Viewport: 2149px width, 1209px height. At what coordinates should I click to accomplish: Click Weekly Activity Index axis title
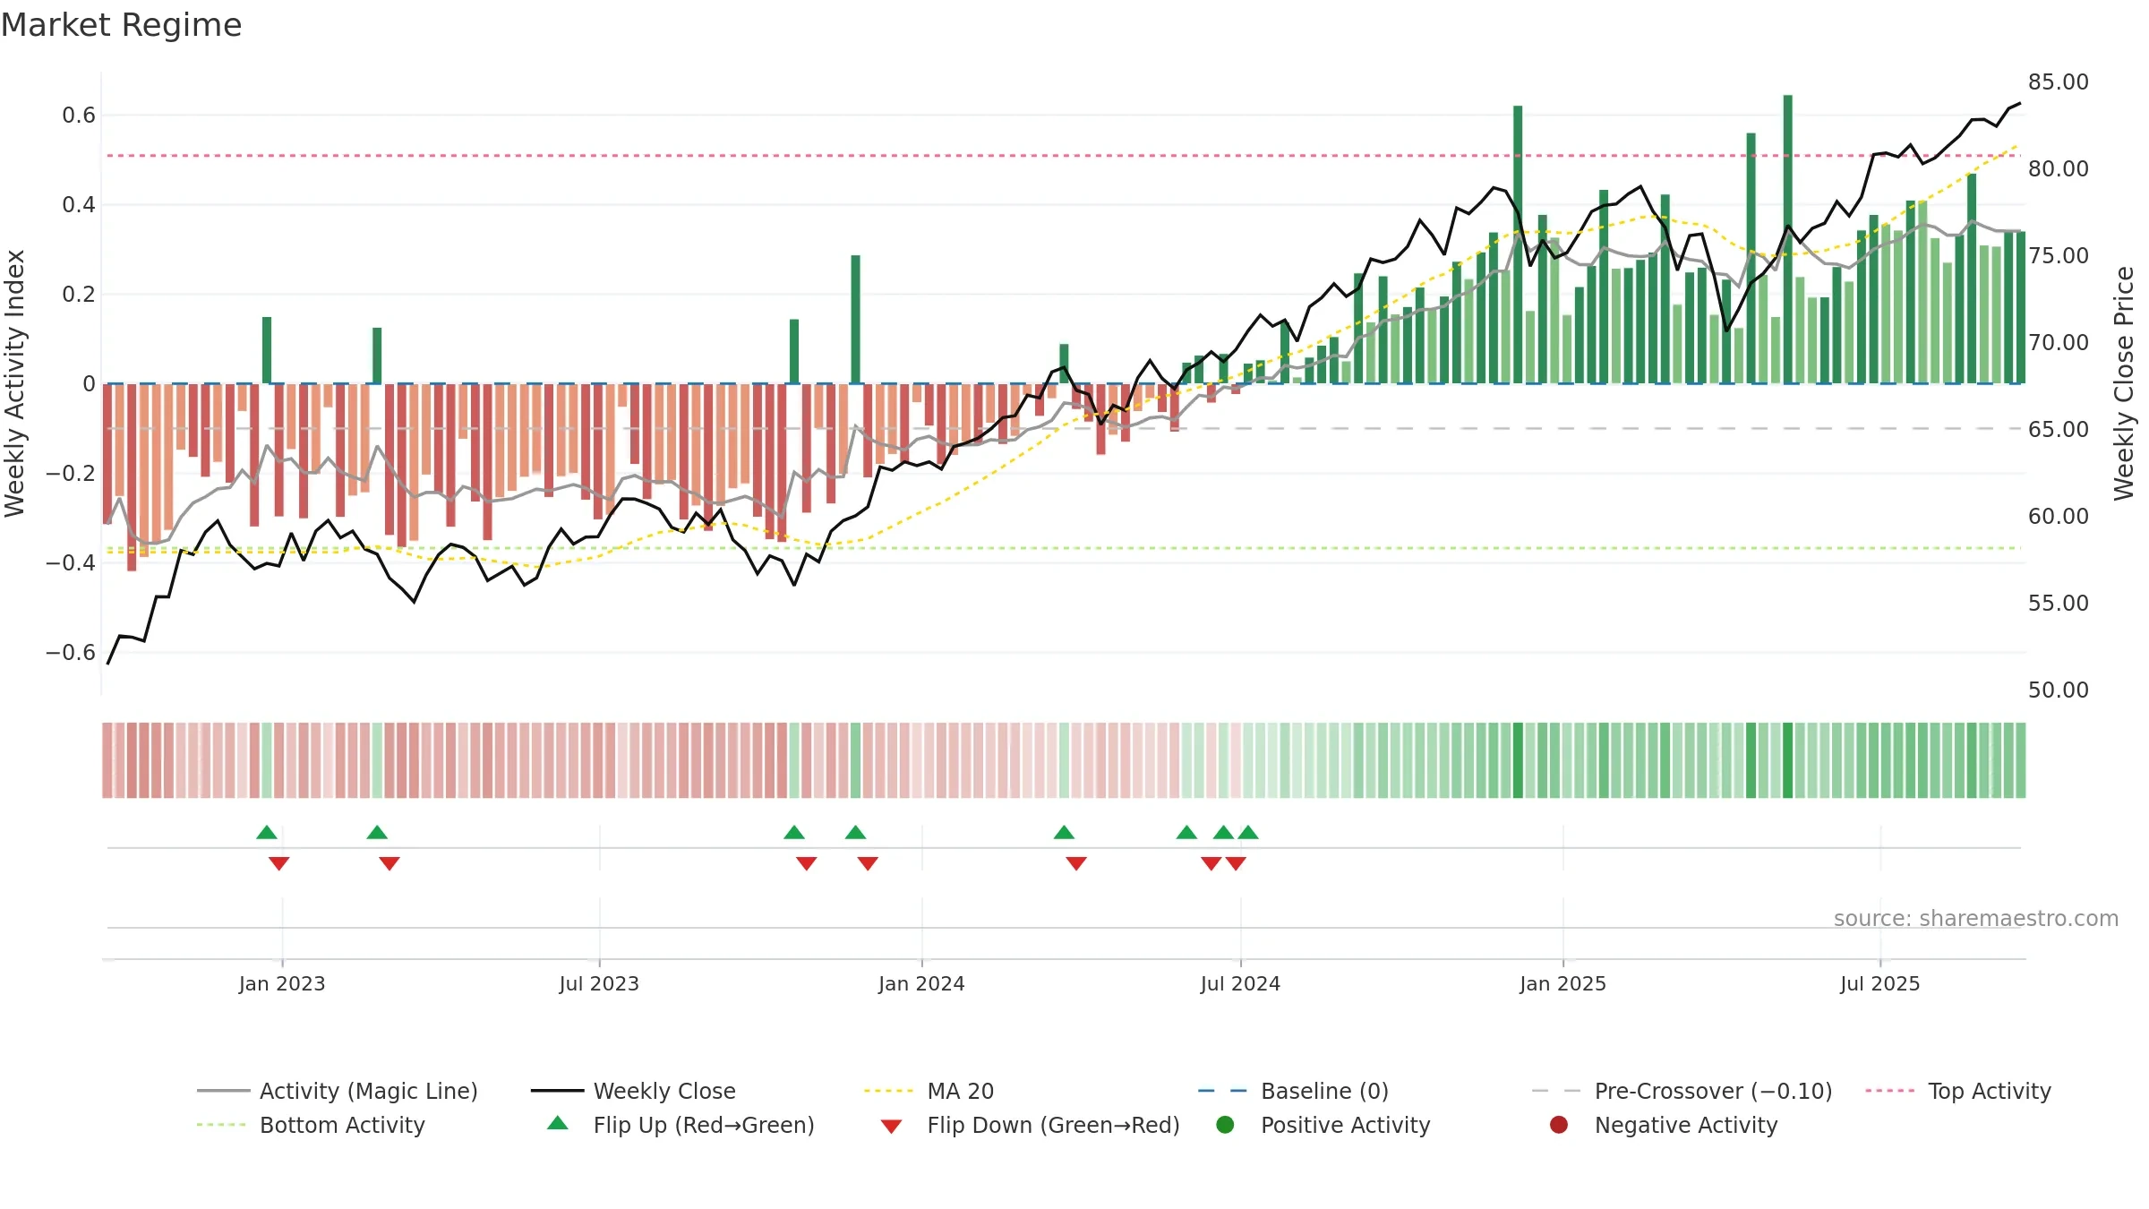pyautogui.click(x=15, y=383)
